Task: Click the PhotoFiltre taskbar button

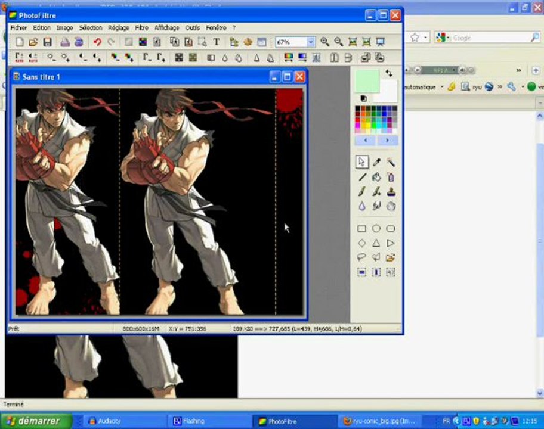Action: (x=295, y=421)
